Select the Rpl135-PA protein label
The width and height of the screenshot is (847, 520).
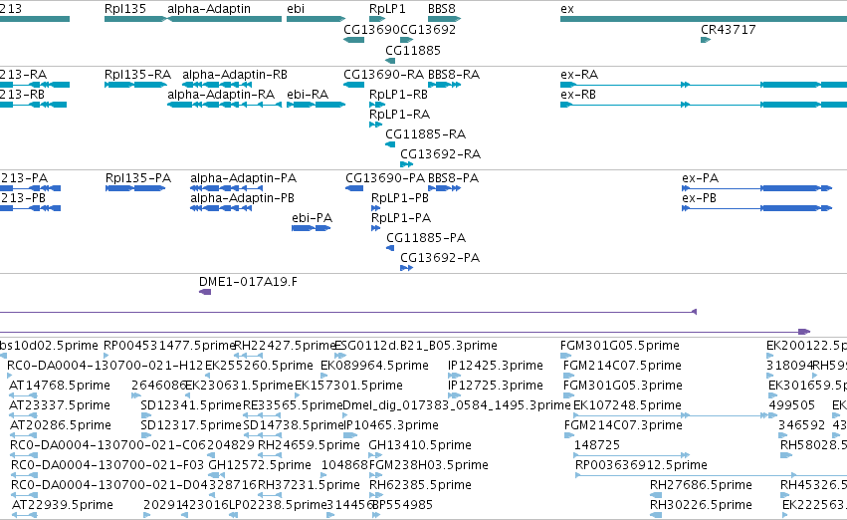pos(138,178)
